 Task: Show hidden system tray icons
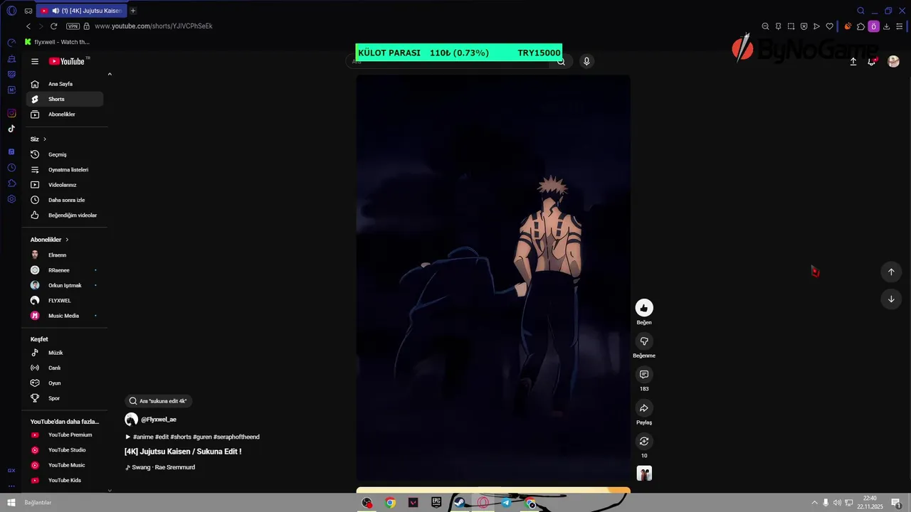point(815,503)
